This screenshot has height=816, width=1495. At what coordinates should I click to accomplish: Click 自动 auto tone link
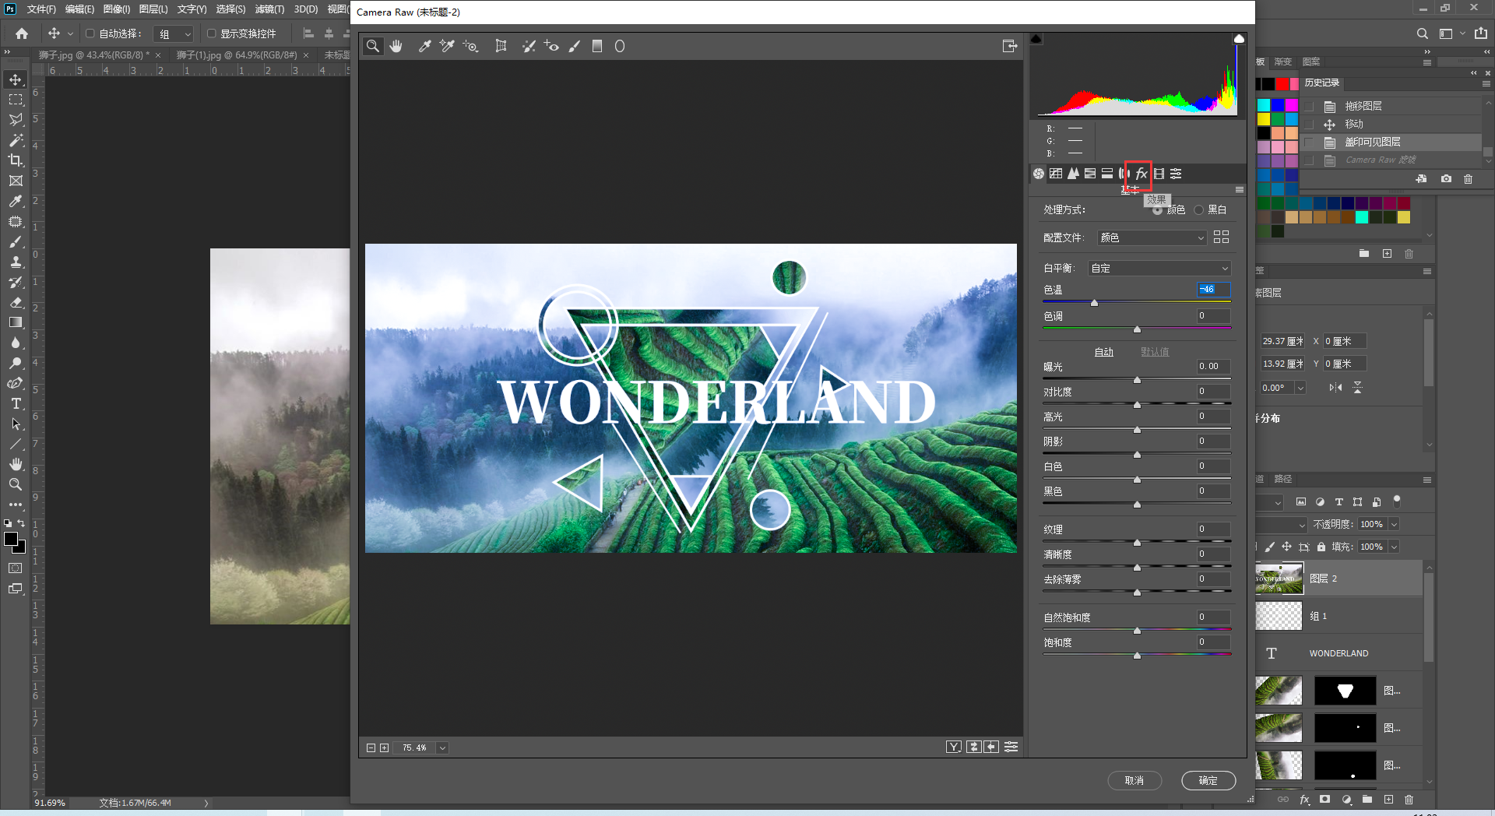pyautogui.click(x=1104, y=352)
